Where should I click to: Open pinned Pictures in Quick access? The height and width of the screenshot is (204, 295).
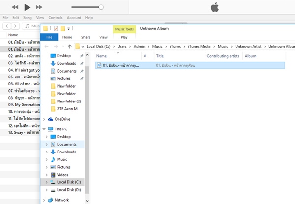click(x=63, y=78)
